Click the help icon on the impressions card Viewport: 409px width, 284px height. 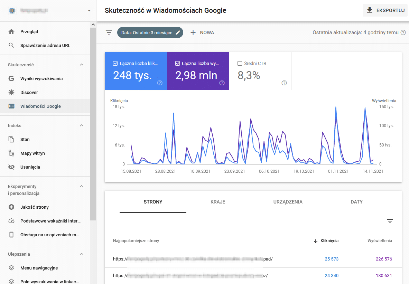click(x=222, y=83)
